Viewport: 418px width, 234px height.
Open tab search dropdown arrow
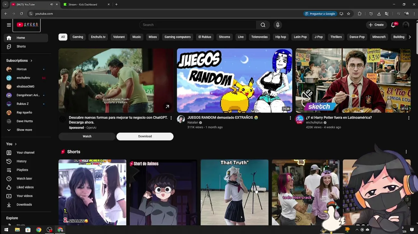coord(5,5)
